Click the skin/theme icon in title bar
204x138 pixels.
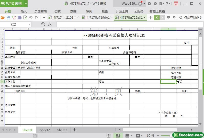point(149,4)
